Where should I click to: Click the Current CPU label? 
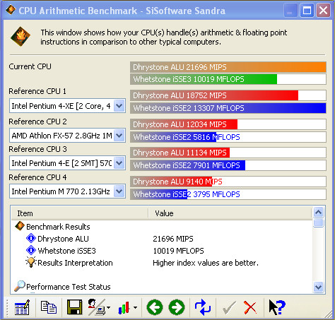pyautogui.click(x=30, y=66)
